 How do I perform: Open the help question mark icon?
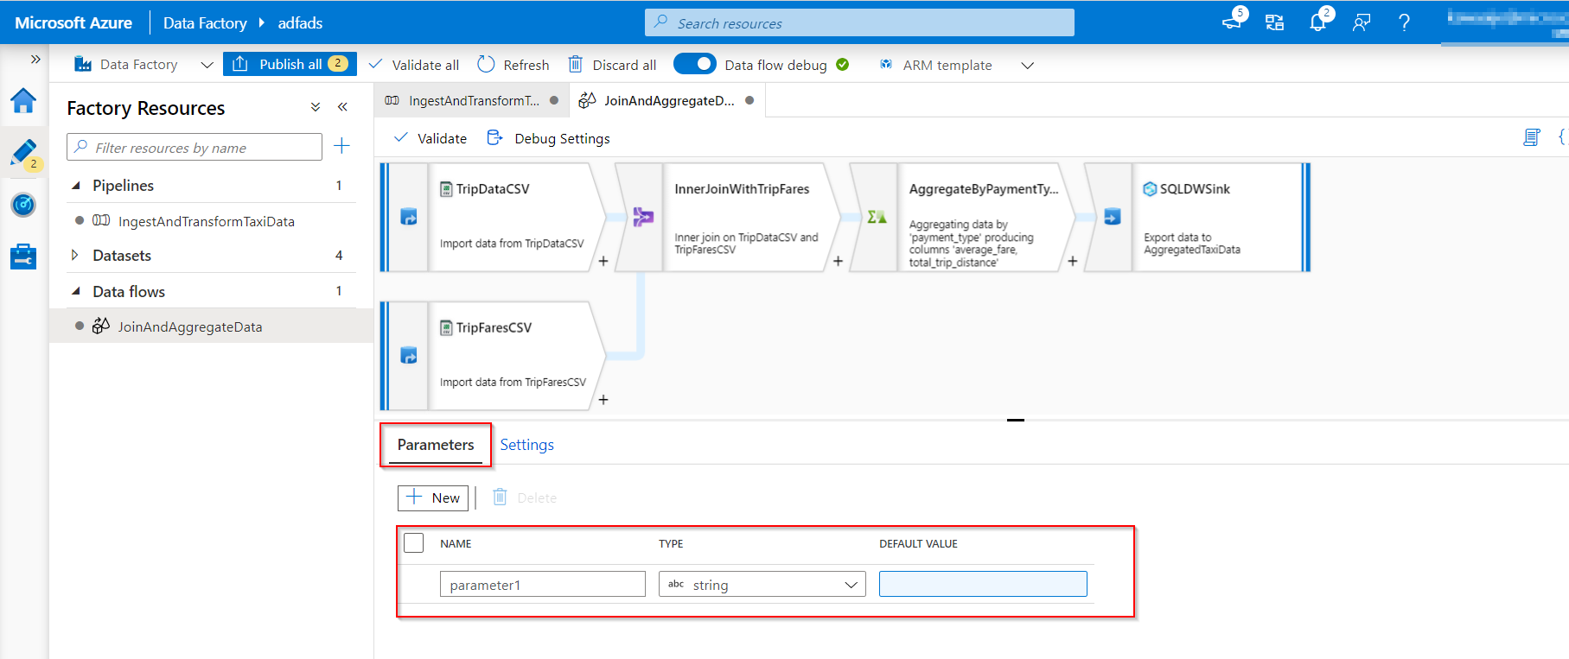point(1404,23)
